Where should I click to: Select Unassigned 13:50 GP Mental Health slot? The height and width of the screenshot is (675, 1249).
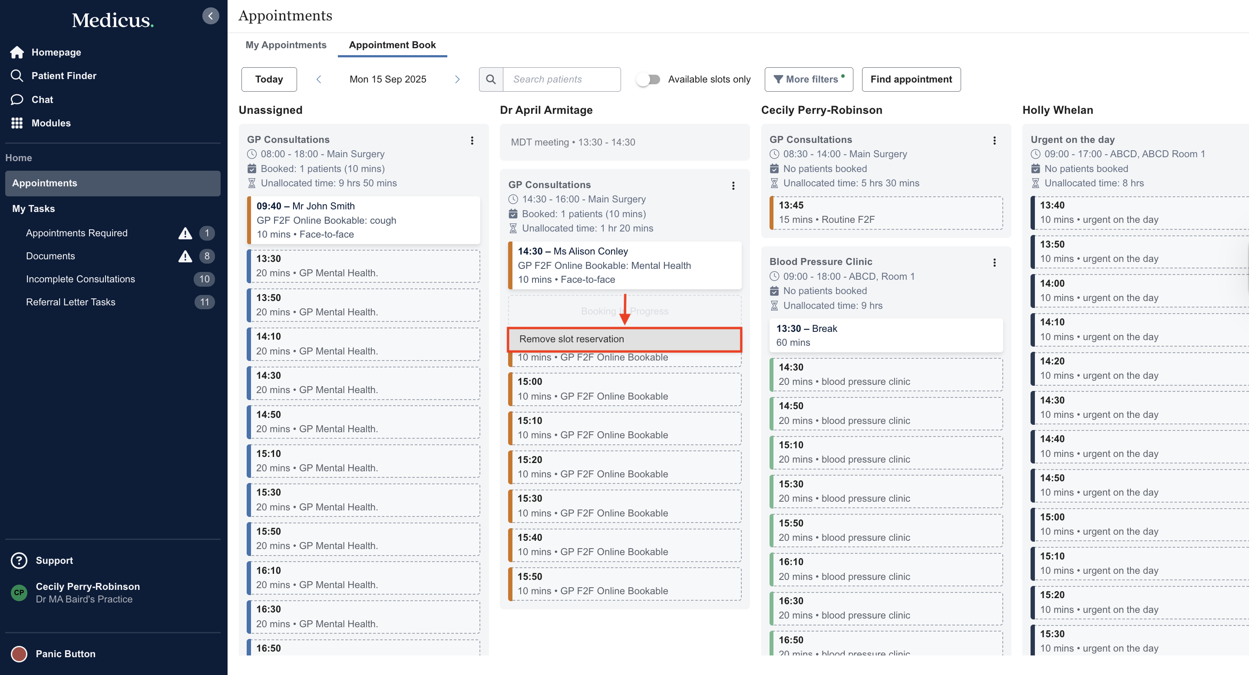click(x=363, y=305)
